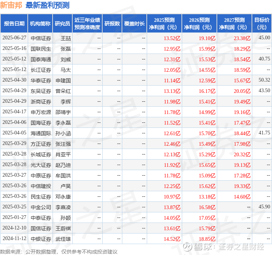Click analyst name 王蔚祺
This screenshot has width=272, height=255.
coord(63,228)
